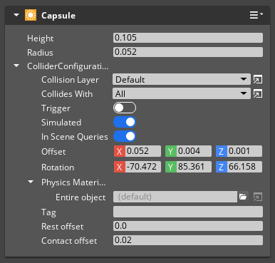275x263 pixels.
Task: Browse for Entire object material folder icon
Action: 243,197
